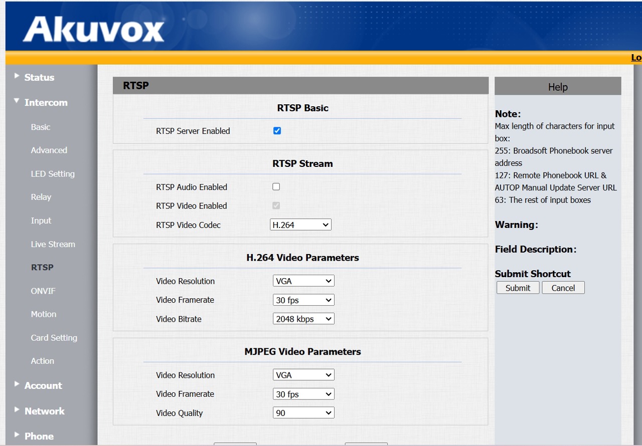The height and width of the screenshot is (446, 642).
Task: Open H.264 Video Resolution dropdown
Action: coord(303,281)
